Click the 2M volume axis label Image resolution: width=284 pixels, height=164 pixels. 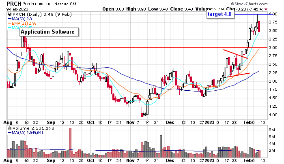[x=272, y=151]
